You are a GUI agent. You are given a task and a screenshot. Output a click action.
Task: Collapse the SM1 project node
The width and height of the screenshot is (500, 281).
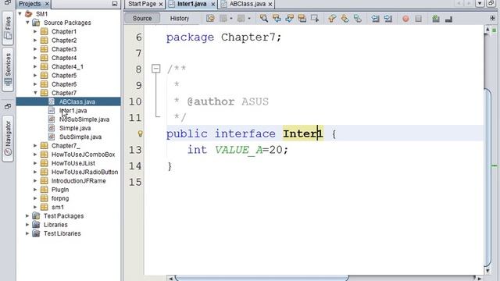point(20,14)
